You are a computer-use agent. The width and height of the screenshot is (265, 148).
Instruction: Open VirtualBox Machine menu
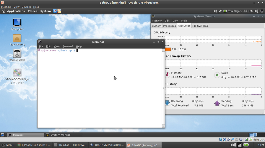coord(6,7)
